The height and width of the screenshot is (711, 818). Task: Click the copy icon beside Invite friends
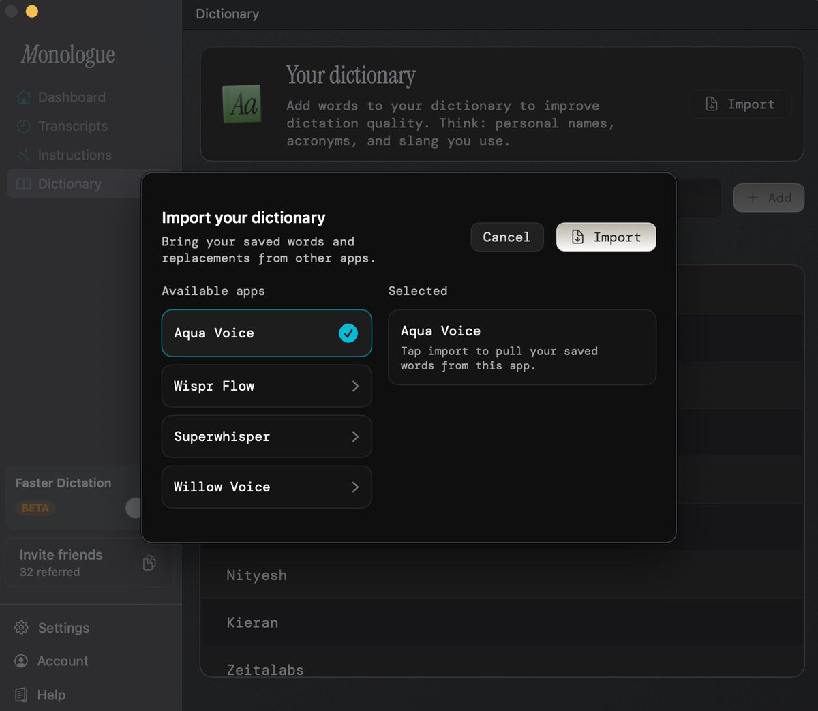tap(149, 562)
